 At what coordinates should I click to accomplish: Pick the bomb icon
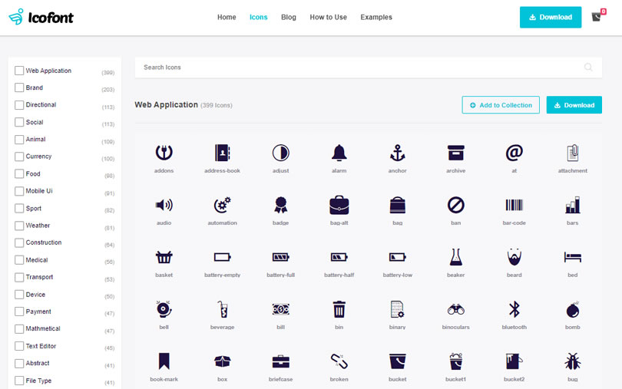point(572,309)
